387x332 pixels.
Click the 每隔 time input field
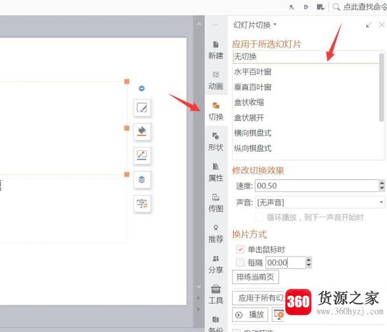286,262
